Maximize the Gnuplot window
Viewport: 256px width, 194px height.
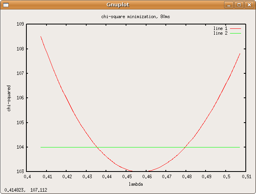click(239, 5)
